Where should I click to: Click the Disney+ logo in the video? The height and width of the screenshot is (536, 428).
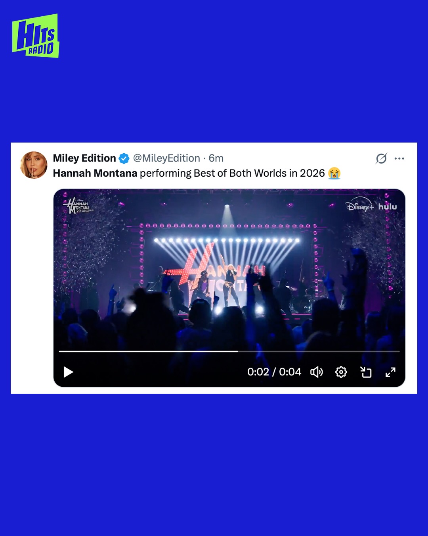[359, 206]
